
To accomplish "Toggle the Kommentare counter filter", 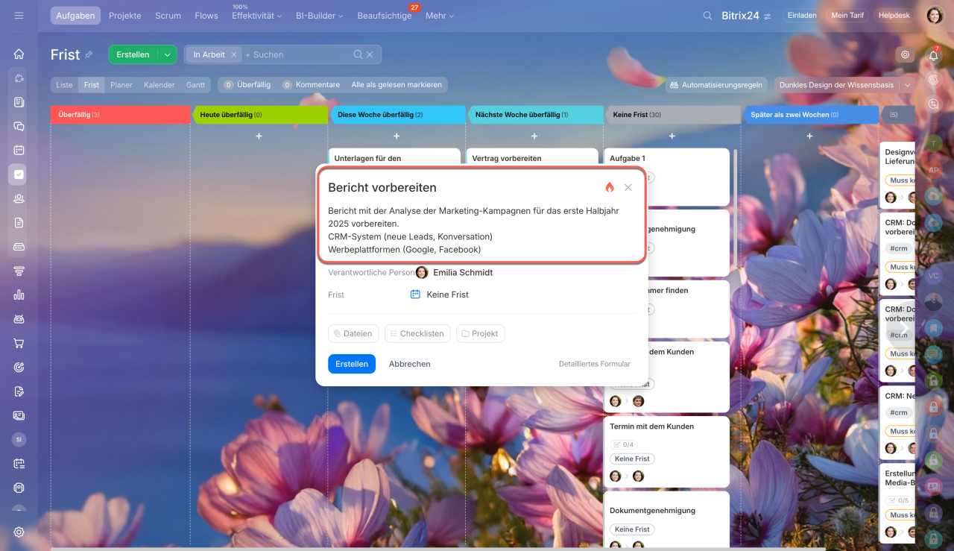I will point(311,85).
